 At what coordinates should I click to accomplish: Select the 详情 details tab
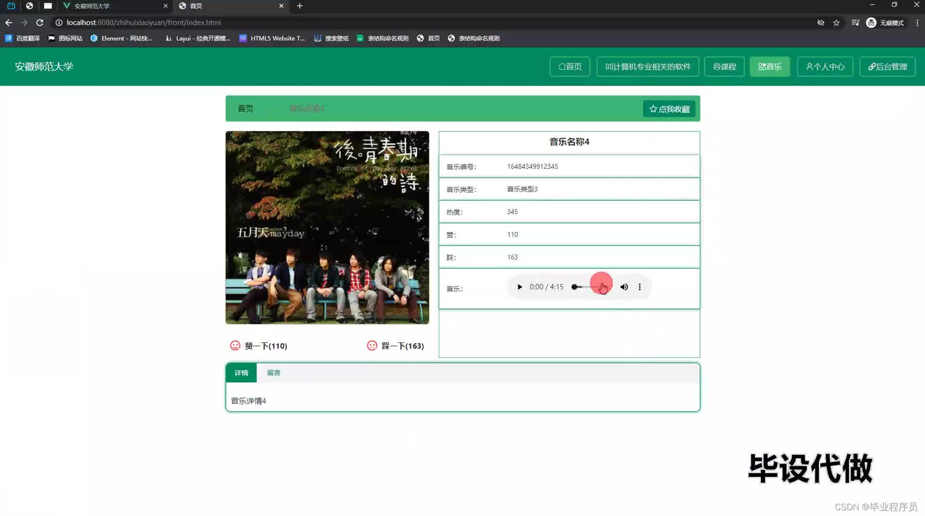coord(241,373)
